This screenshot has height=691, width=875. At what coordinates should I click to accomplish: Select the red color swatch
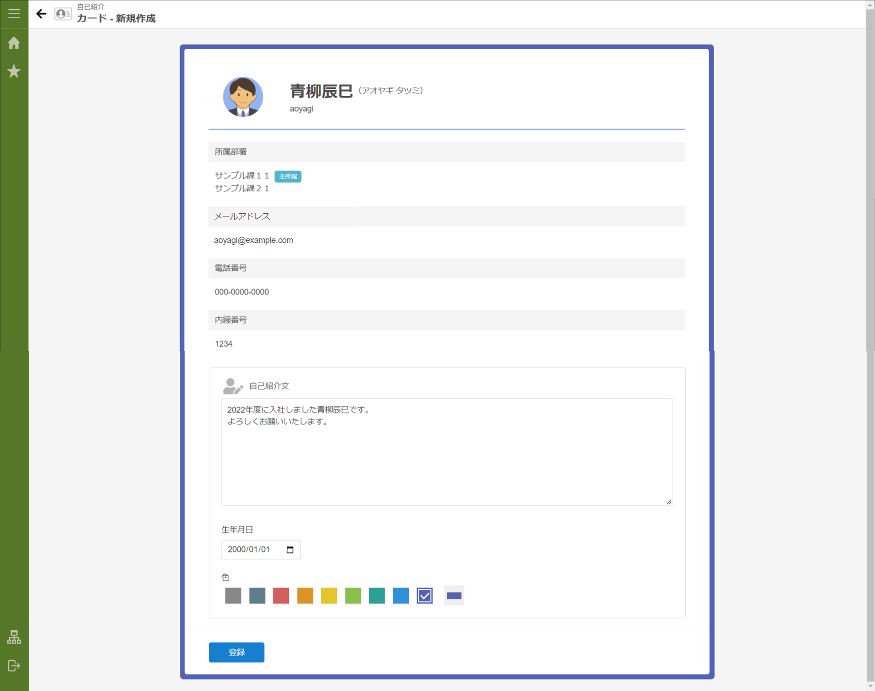(x=281, y=596)
